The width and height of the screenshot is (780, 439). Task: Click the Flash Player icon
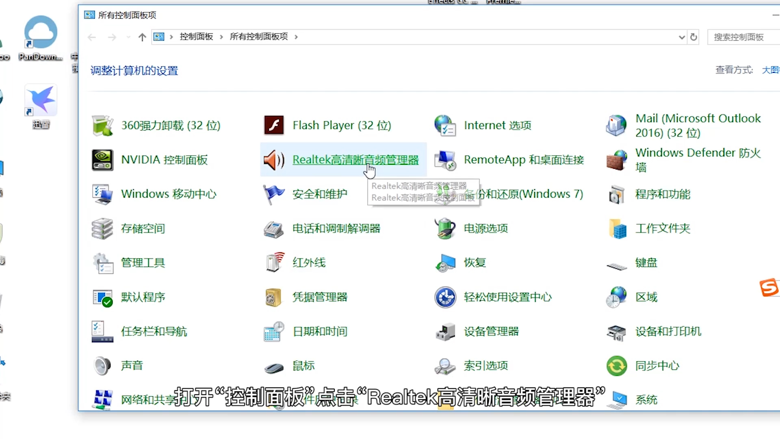(274, 125)
